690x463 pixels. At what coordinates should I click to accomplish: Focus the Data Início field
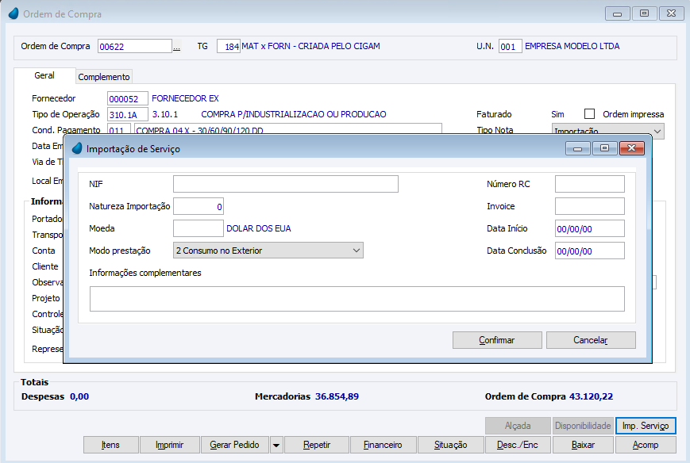point(590,228)
